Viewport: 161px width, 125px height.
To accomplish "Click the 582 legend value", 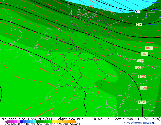I will [x=66, y=124].
